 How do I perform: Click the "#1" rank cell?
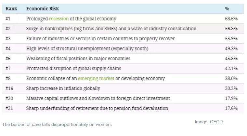tap(8, 19)
